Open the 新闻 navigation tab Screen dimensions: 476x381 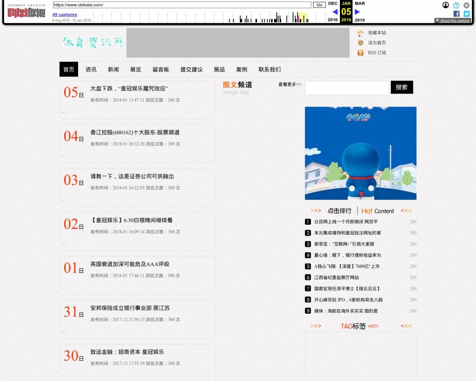pos(113,69)
